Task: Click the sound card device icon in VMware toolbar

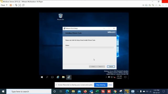Action: pos(160,5)
